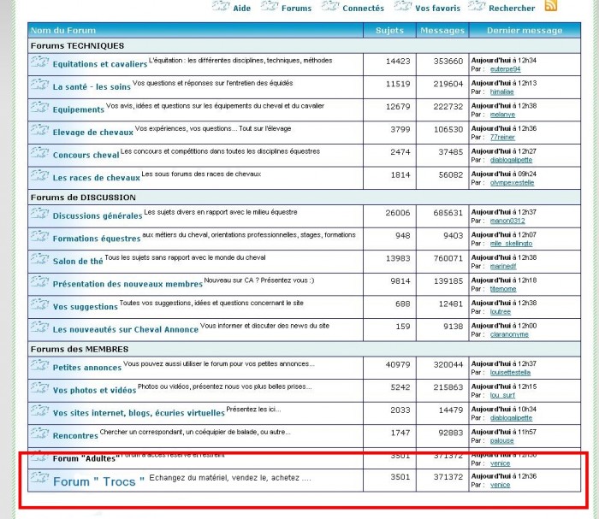Image resolution: width=599 pixels, height=519 pixels.
Task: Click horse icon beside Elevage de chevaux
Action: click(x=39, y=130)
